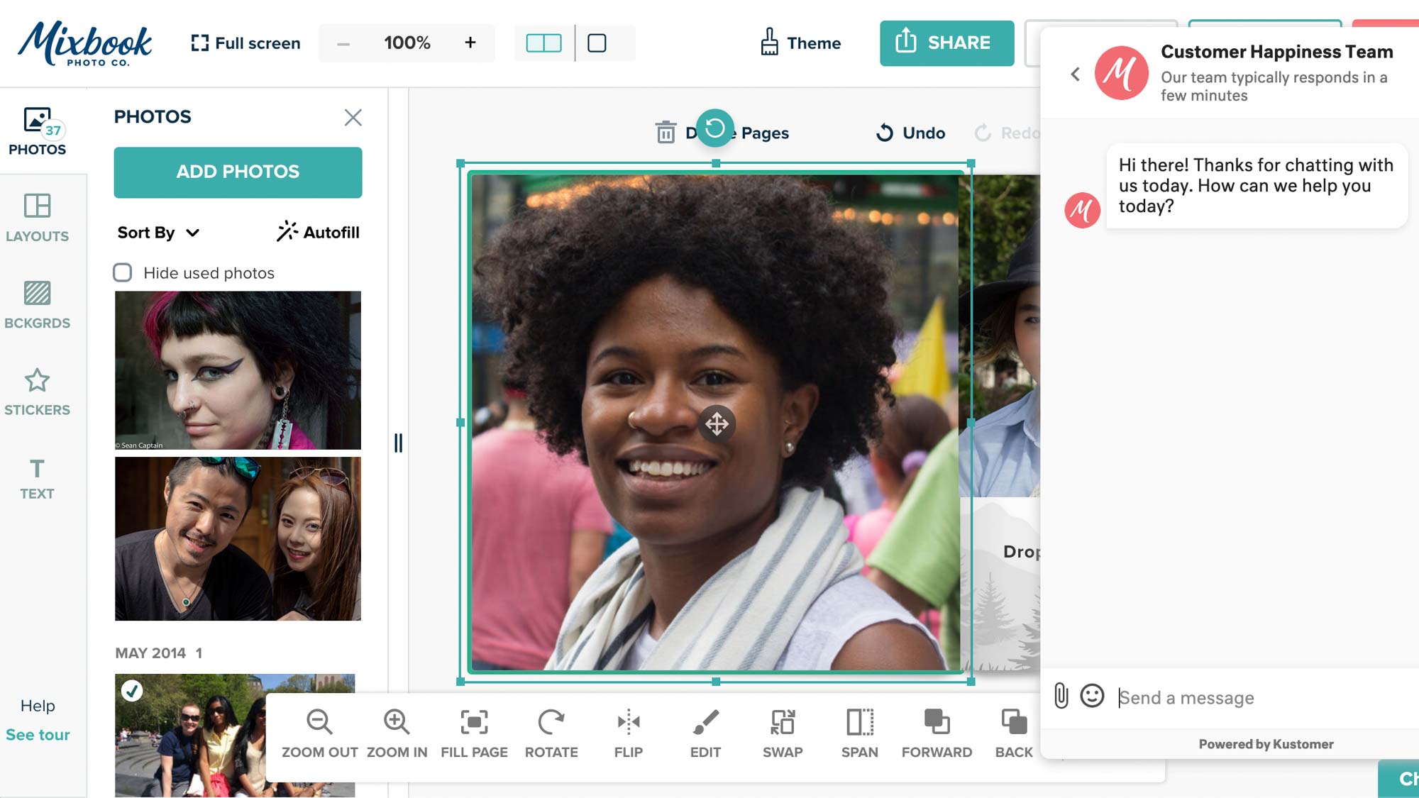Image resolution: width=1419 pixels, height=798 pixels.
Task: Open the Edit brush icon for the photo
Action: (705, 724)
